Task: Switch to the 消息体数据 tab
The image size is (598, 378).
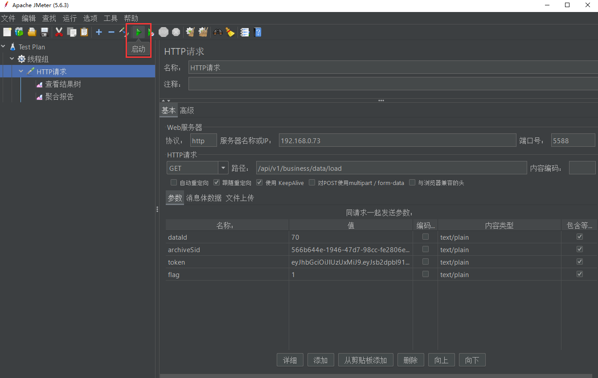Action: tap(204, 198)
